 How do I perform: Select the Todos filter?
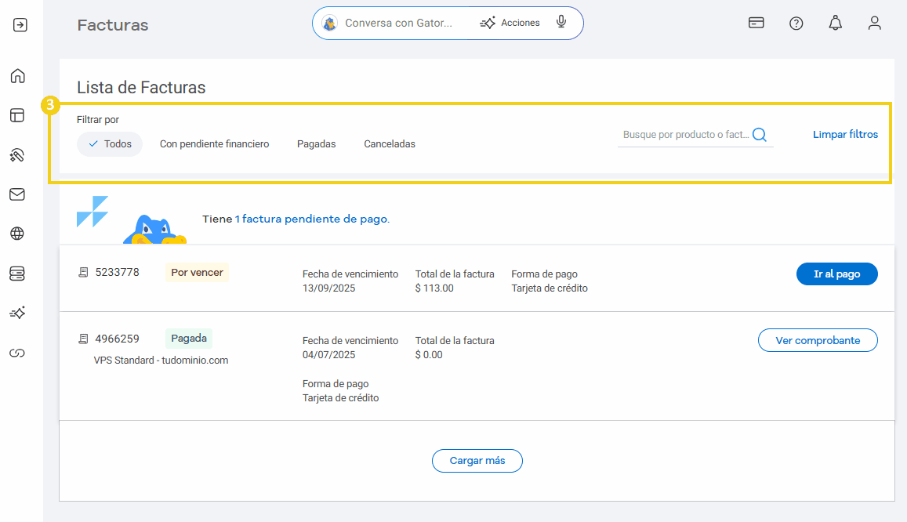[110, 144]
